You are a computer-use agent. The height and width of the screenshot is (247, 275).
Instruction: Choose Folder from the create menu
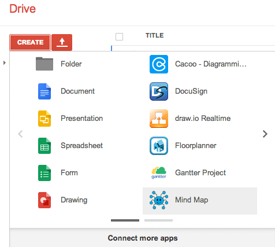pos(71,64)
